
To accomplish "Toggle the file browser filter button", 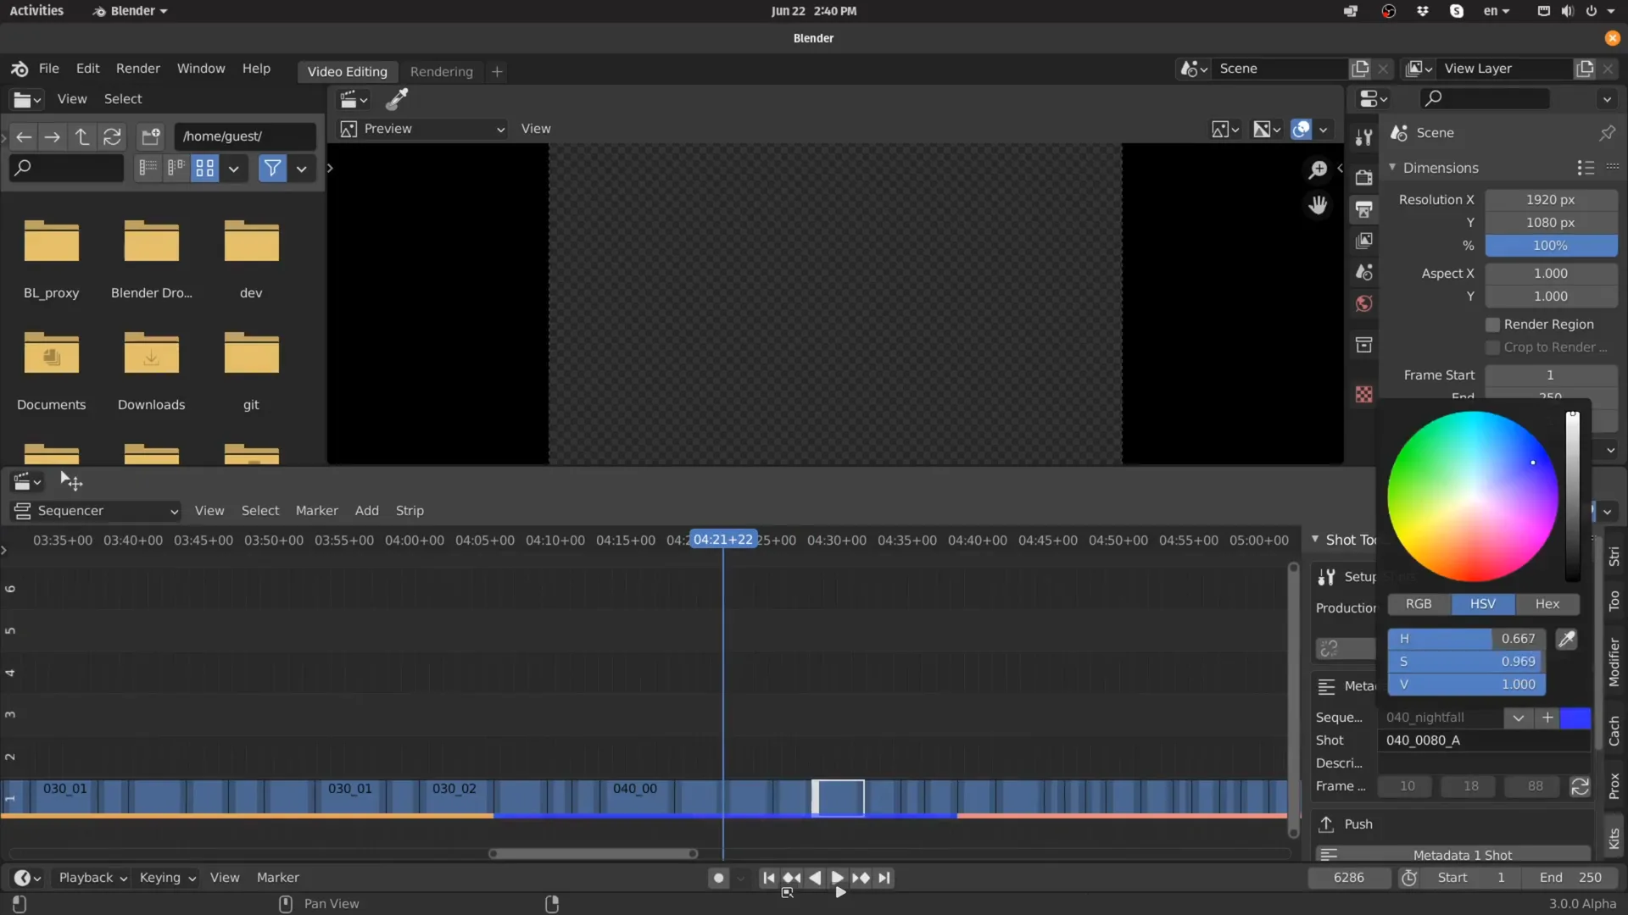I will [272, 169].
